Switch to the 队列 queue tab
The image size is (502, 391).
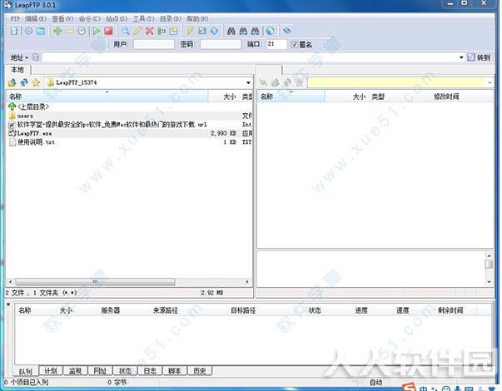click(x=26, y=371)
